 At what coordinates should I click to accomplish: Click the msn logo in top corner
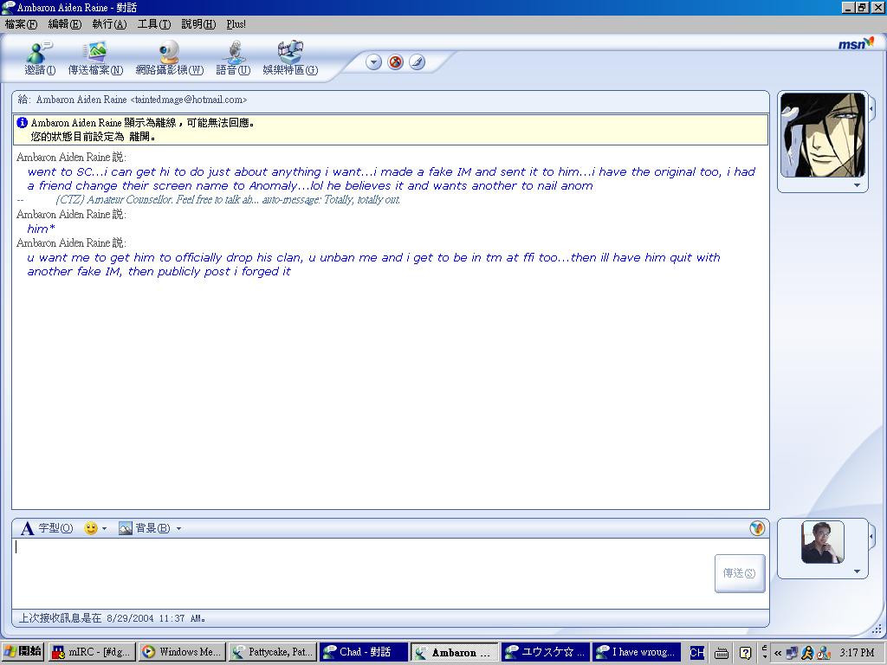pyautogui.click(x=855, y=43)
